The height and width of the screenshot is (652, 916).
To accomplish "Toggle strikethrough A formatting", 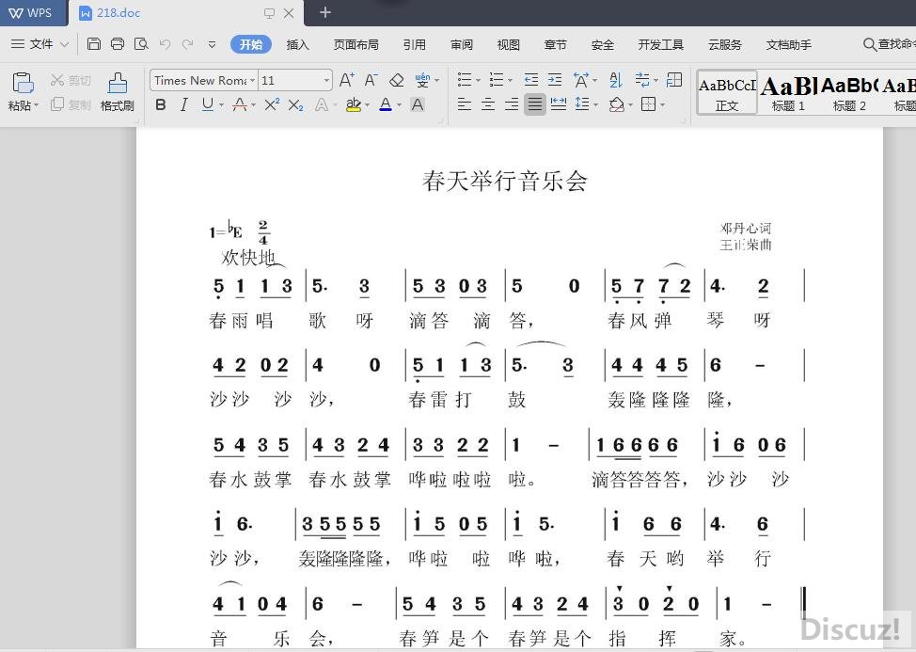I will pos(240,104).
